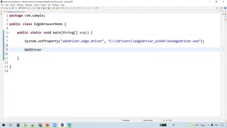Expand the Run configurations dropdown

(41, 8)
